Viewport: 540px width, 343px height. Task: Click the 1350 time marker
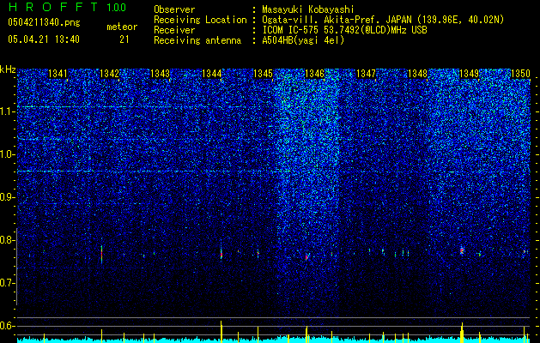(x=520, y=74)
